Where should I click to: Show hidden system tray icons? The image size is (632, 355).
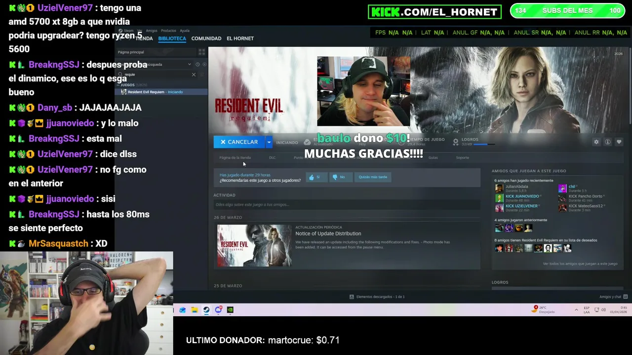[x=576, y=310]
